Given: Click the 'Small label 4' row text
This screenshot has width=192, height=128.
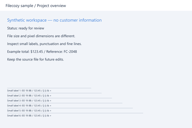Looking at the screenshot, I should click(29, 106).
